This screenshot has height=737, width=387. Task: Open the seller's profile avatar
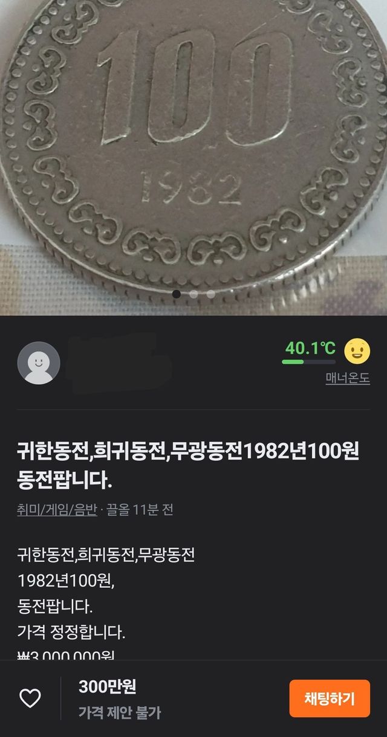[39, 363]
